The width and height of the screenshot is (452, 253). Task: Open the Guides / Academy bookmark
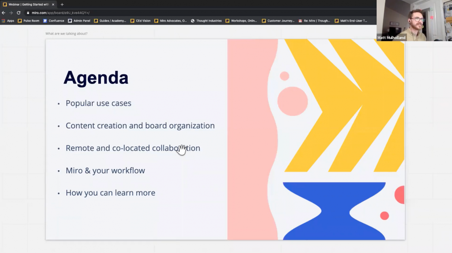(110, 21)
